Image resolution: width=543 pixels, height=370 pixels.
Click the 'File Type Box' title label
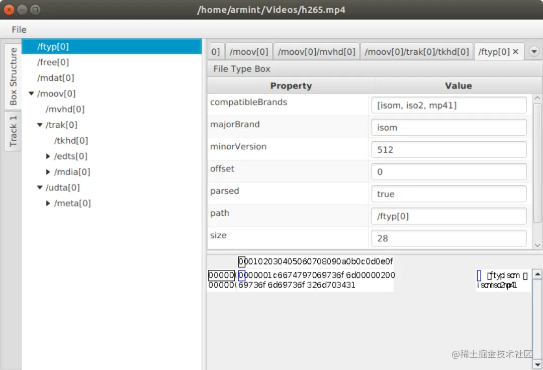coord(242,69)
